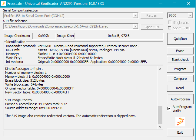196x140 pixels.
Task: Click the Program button
Action: click(x=180, y=69)
